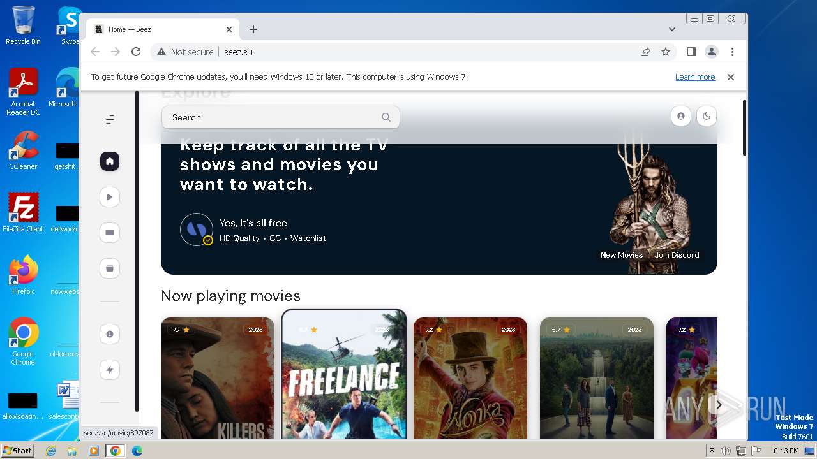
Task: Toggle Chrome side panel
Action: [691, 52]
